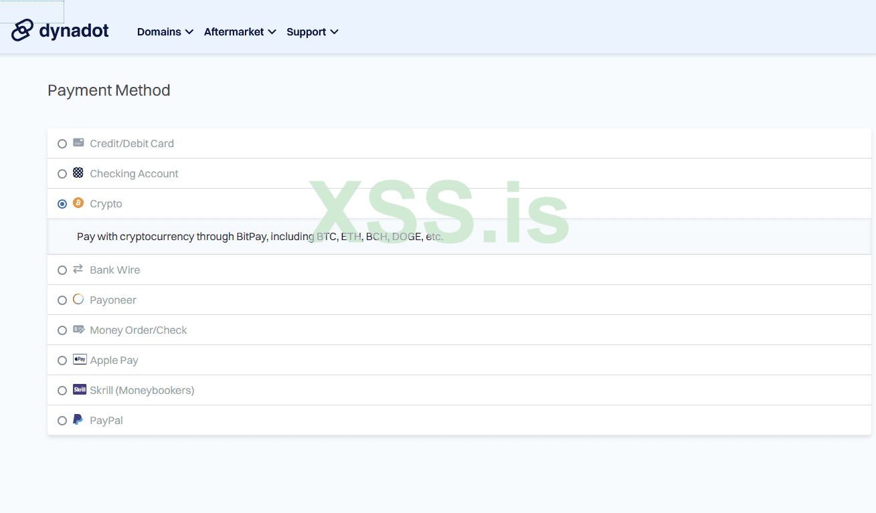
Task: Select the Crypto radio button
Action: (62, 204)
